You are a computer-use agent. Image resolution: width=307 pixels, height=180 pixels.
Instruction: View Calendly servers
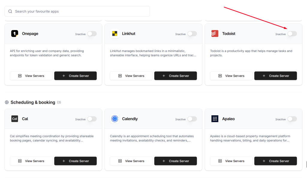click(131, 161)
